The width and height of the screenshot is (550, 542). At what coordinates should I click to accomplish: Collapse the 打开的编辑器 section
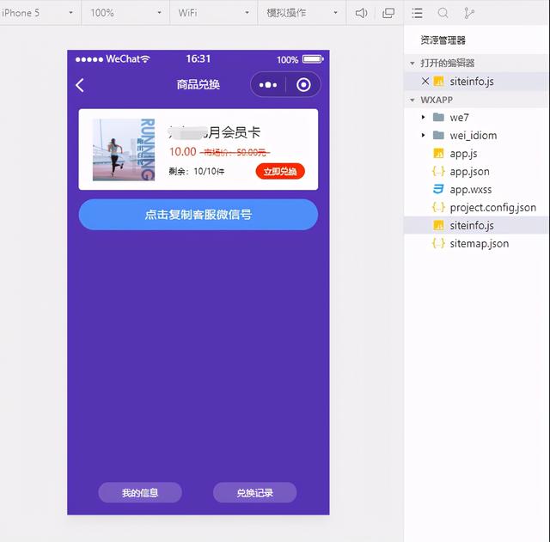pyautogui.click(x=412, y=64)
